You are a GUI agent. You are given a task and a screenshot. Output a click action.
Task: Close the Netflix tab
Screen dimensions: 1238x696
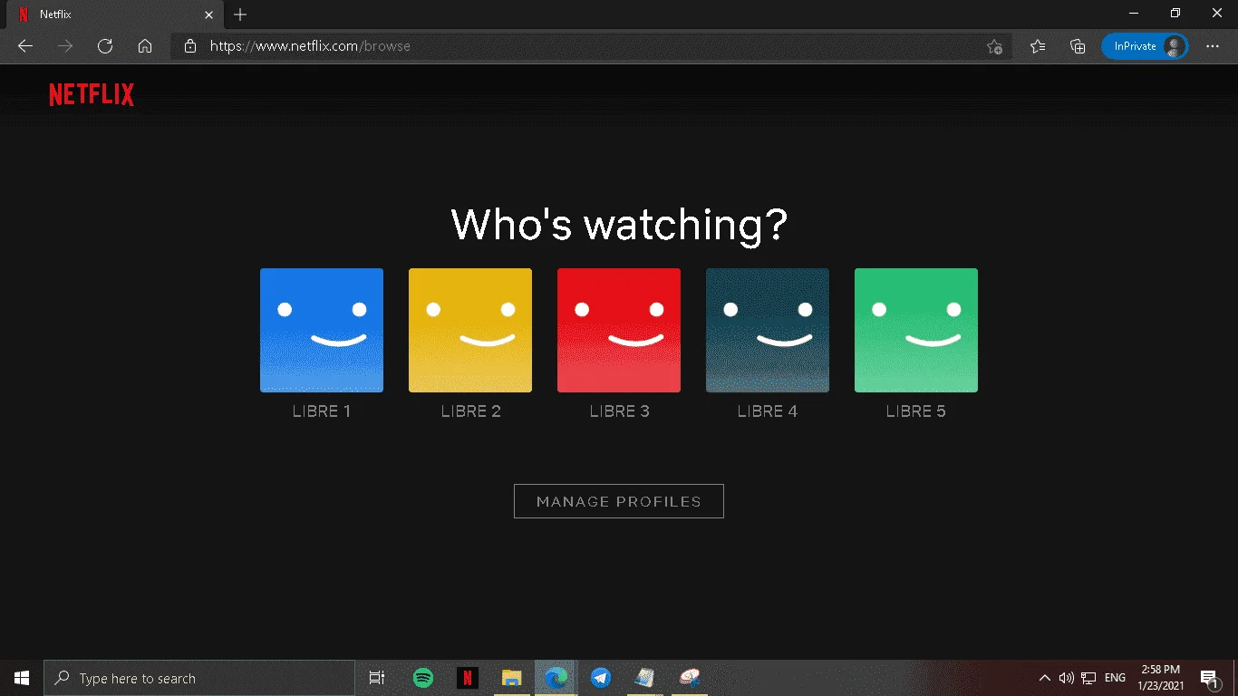[x=208, y=14]
